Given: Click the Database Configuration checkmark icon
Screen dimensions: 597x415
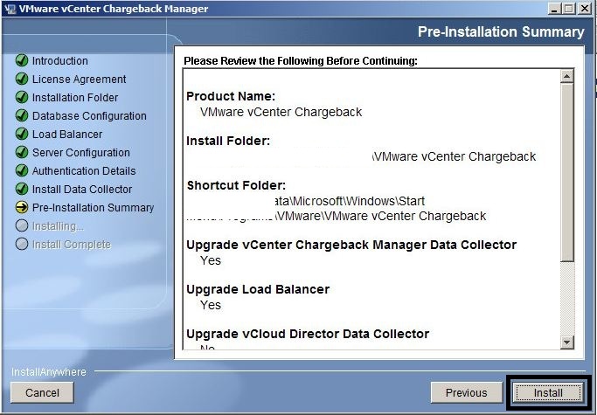Looking at the screenshot, I should tap(22, 116).
